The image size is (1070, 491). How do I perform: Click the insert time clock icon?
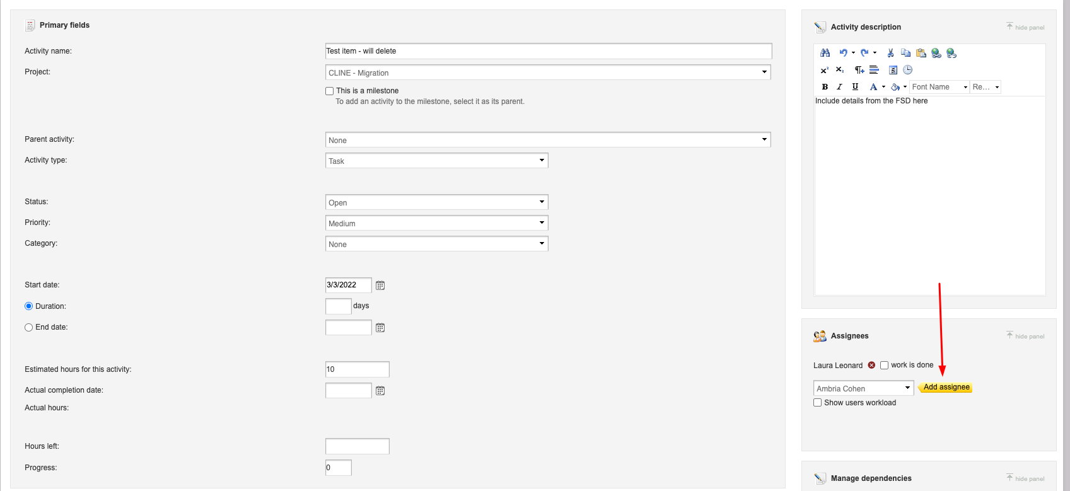(908, 70)
